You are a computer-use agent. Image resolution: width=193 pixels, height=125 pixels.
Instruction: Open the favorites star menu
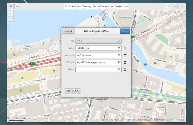coord(168,6)
